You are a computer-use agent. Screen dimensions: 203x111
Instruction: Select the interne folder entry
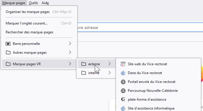tap(97, 73)
